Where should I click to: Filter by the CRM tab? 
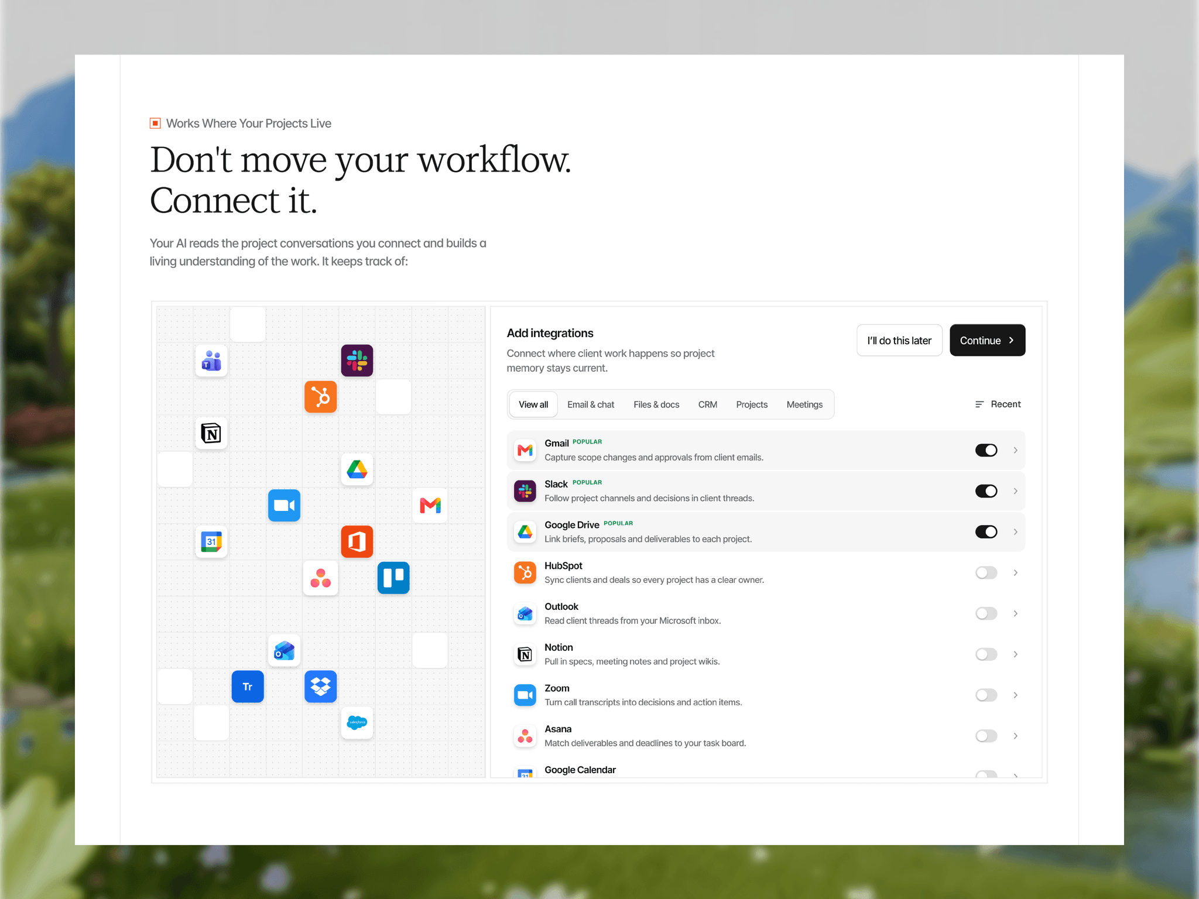pos(708,404)
